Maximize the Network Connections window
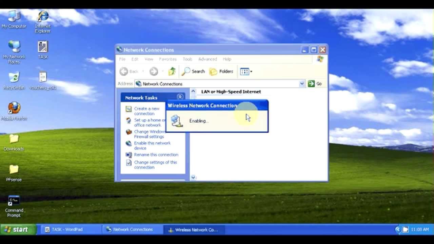Image resolution: width=434 pixels, height=244 pixels. click(314, 50)
